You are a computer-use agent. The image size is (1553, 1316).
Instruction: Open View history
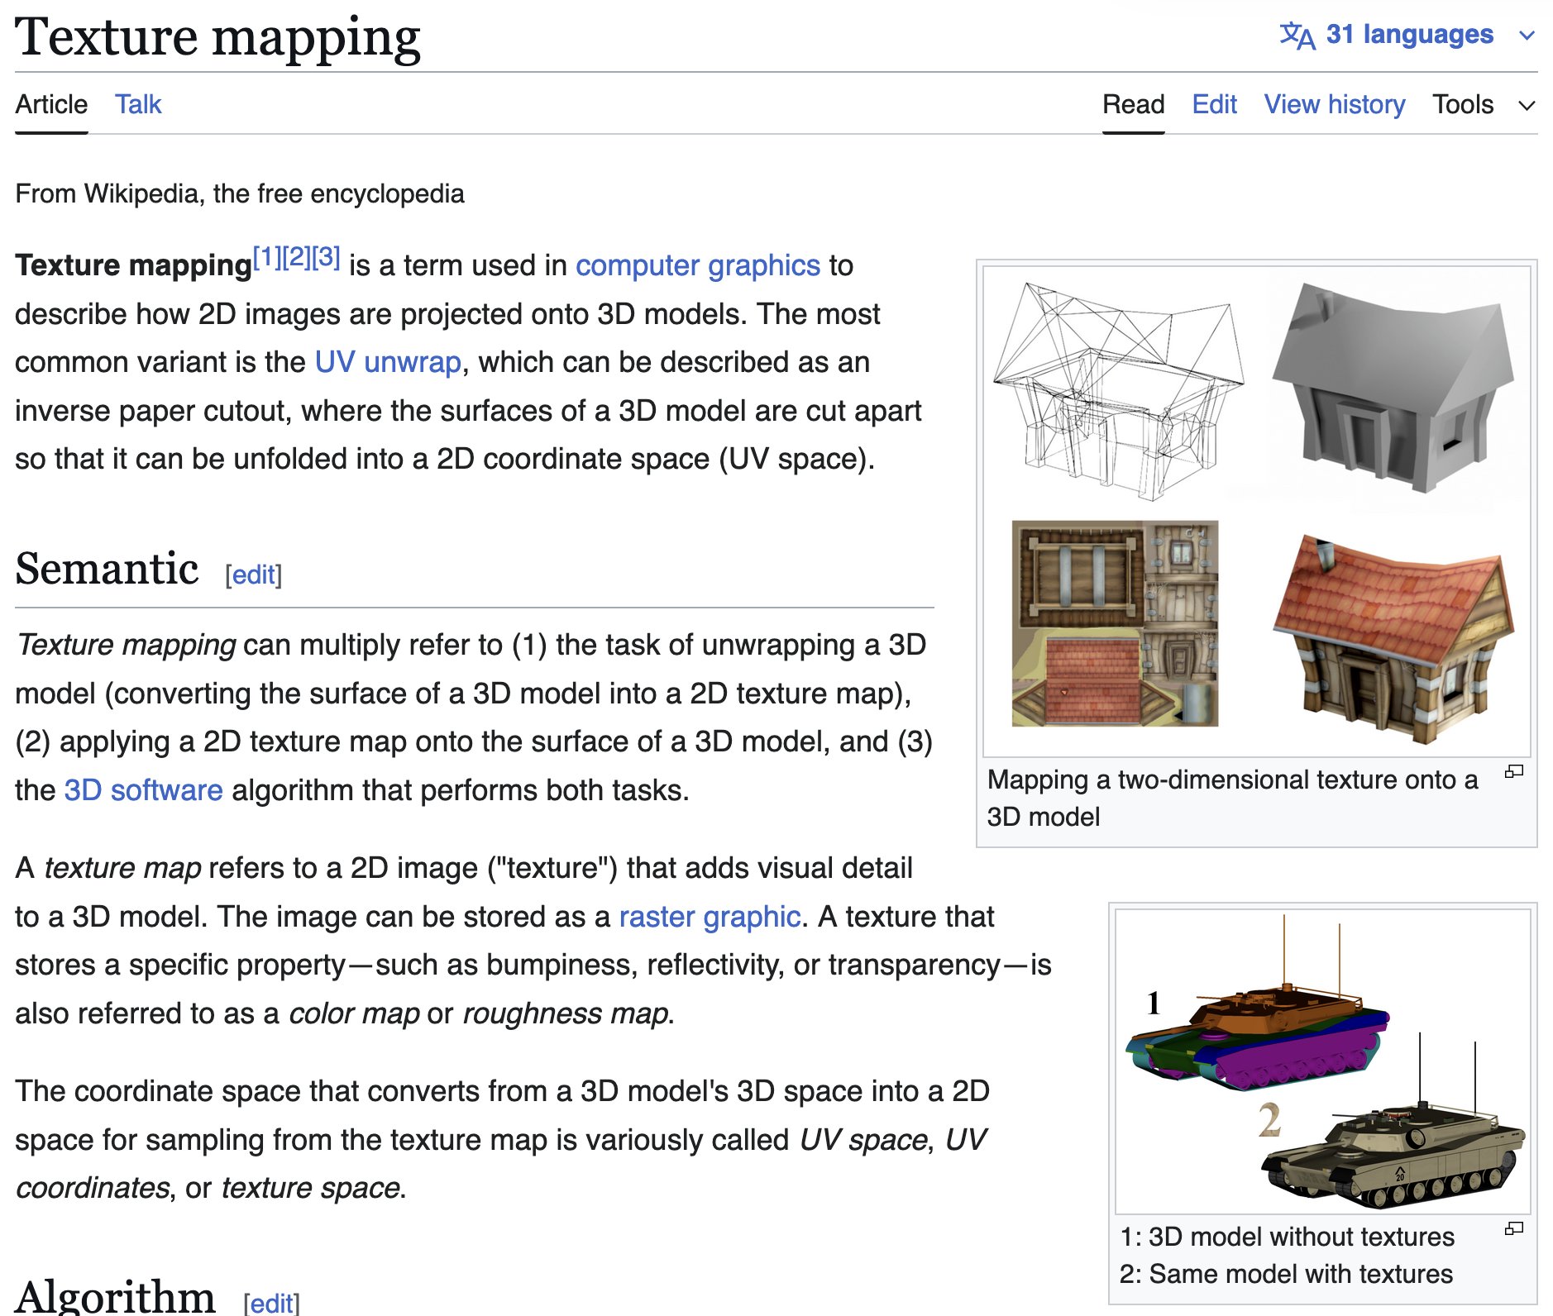point(1333,104)
